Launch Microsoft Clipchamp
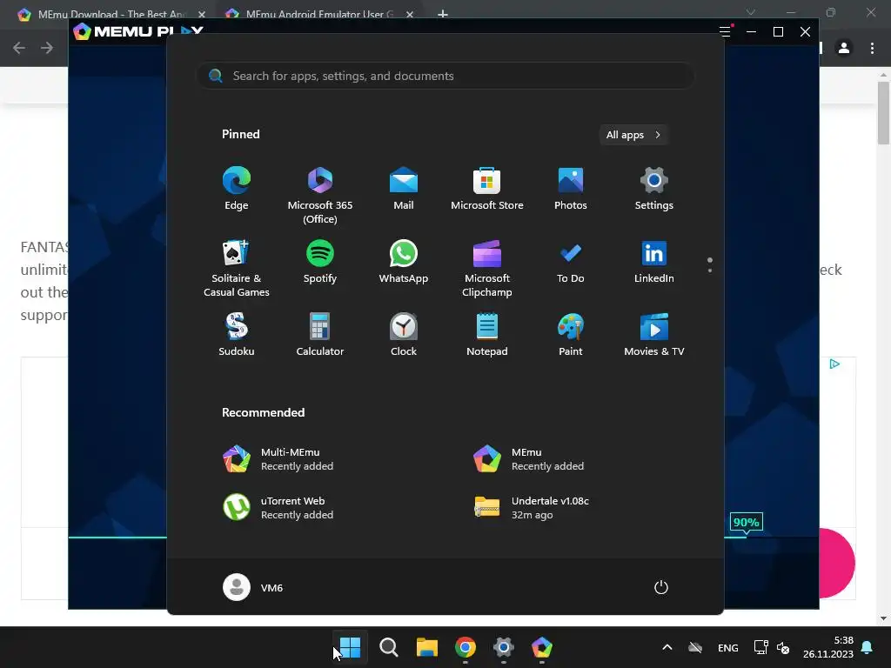This screenshot has width=891, height=668. click(x=487, y=268)
